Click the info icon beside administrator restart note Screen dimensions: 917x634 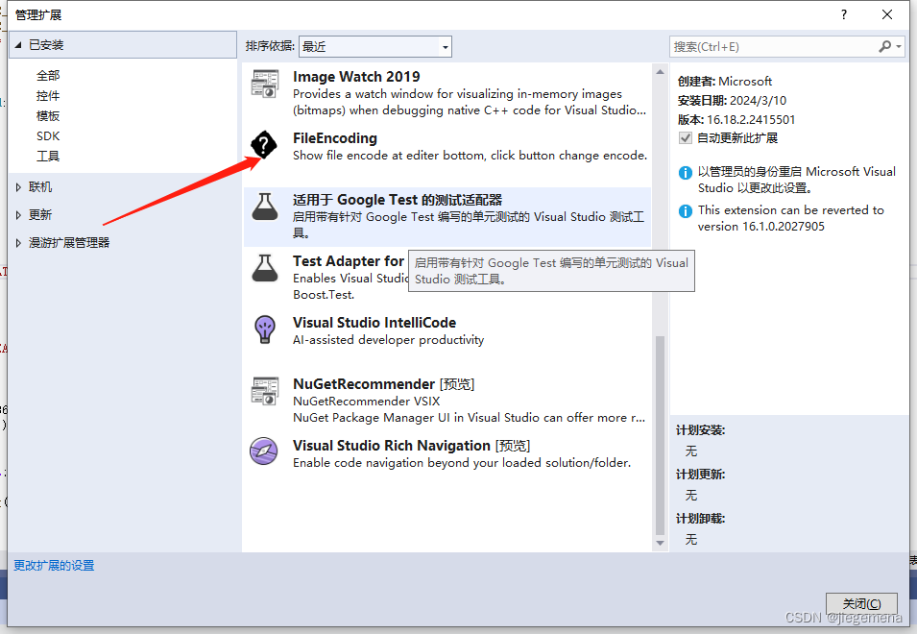coord(685,173)
